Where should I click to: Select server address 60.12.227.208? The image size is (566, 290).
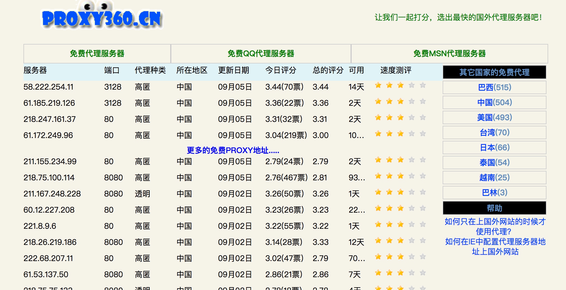49,210
